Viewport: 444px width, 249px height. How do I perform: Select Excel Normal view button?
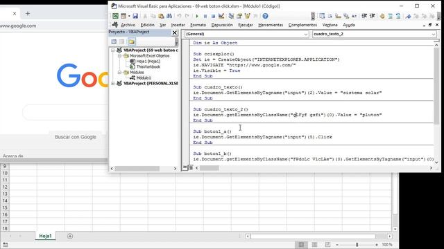click(301, 245)
